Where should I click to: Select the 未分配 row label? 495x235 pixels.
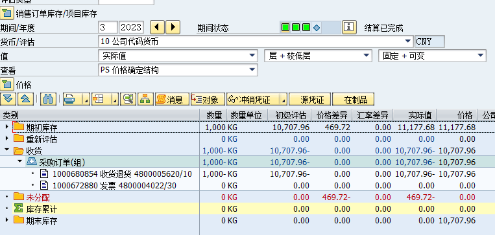click(x=38, y=197)
